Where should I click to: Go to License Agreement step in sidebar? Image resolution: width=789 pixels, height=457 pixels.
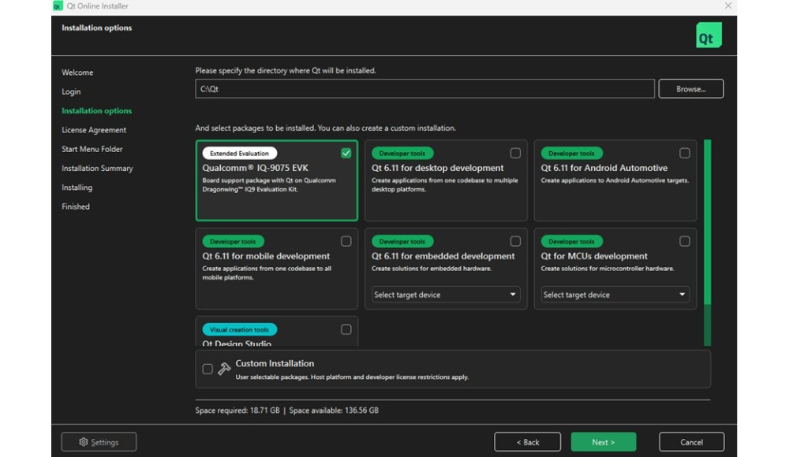pyautogui.click(x=94, y=130)
